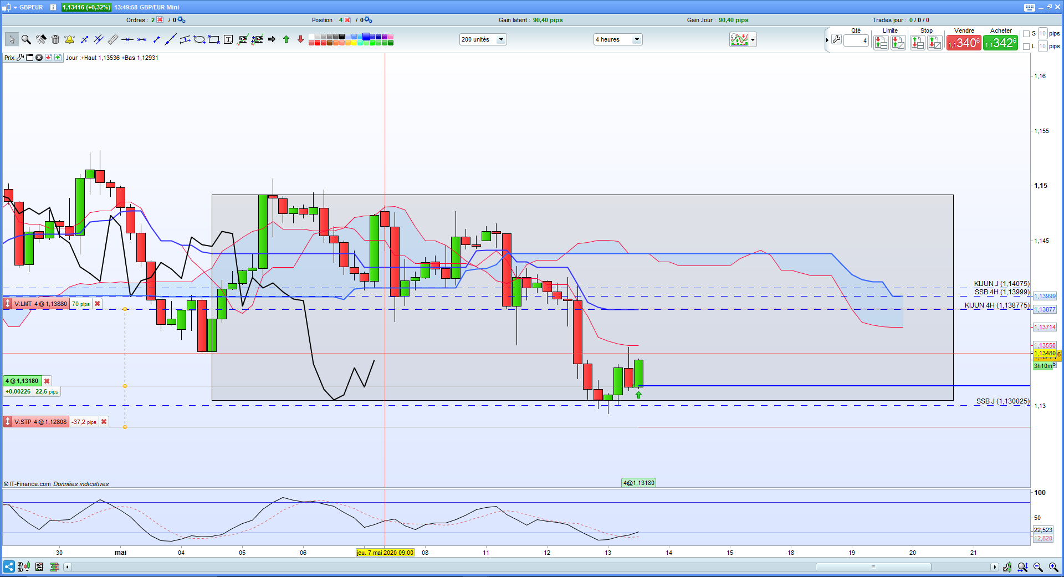Open the drawing tools settings icon
This screenshot has height=577, width=1064.
[41, 39]
